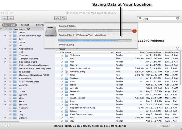182x130 pixels.
Task: Collapse the Macintosh OS tree node
Action: [x=1, y=29]
